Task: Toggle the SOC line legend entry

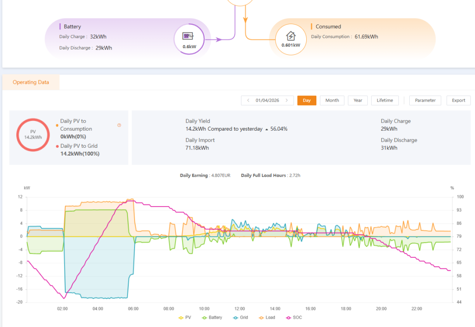Action: click(x=294, y=317)
